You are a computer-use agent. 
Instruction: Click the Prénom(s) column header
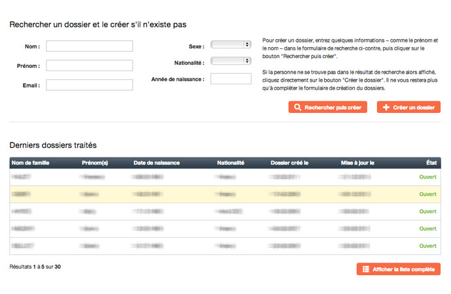[x=95, y=163]
